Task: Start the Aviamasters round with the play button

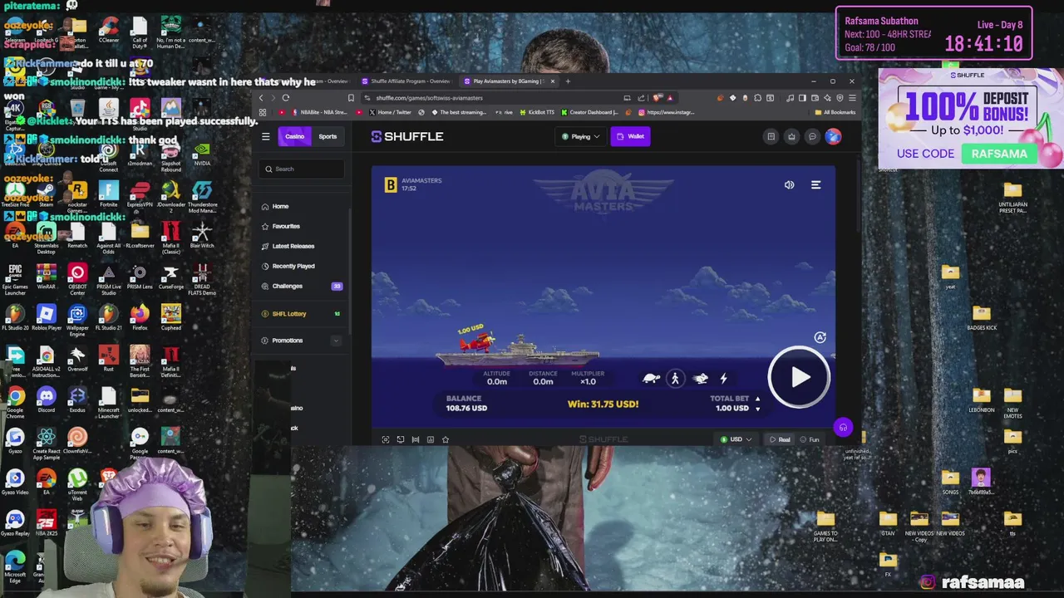Action: (798, 378)
